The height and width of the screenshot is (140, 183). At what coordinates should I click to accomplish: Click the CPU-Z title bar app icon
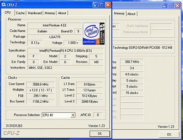3,5
